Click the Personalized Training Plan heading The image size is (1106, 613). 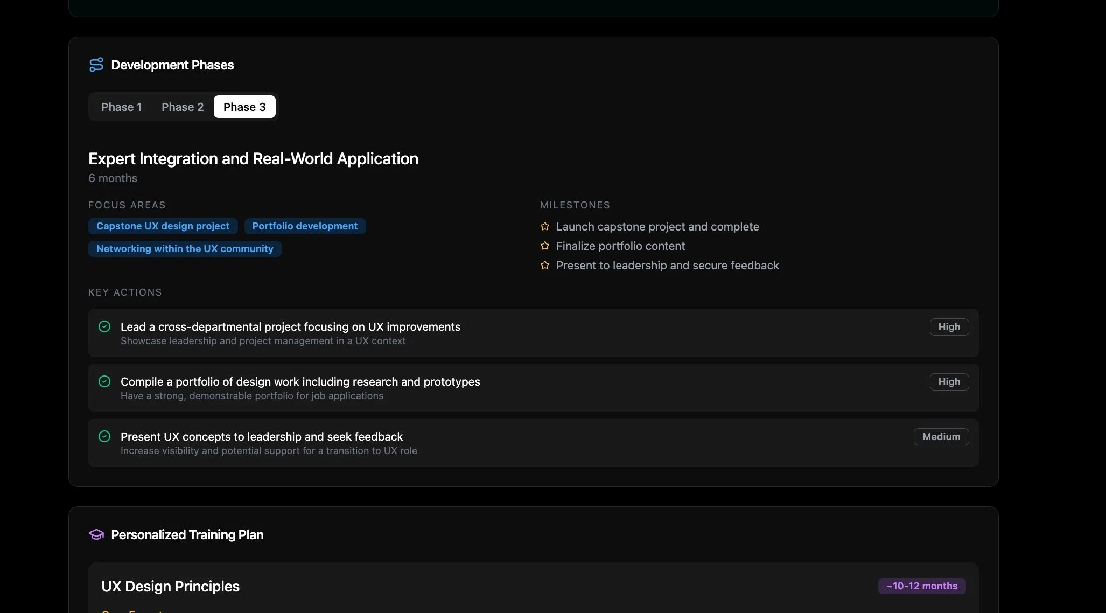point(187,534)
